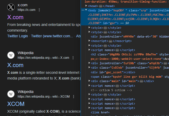Select the h2 class="bNg8Rb OhScic" node
The width and height of the screenshot is (169, 116).
(x=130, y=57)
